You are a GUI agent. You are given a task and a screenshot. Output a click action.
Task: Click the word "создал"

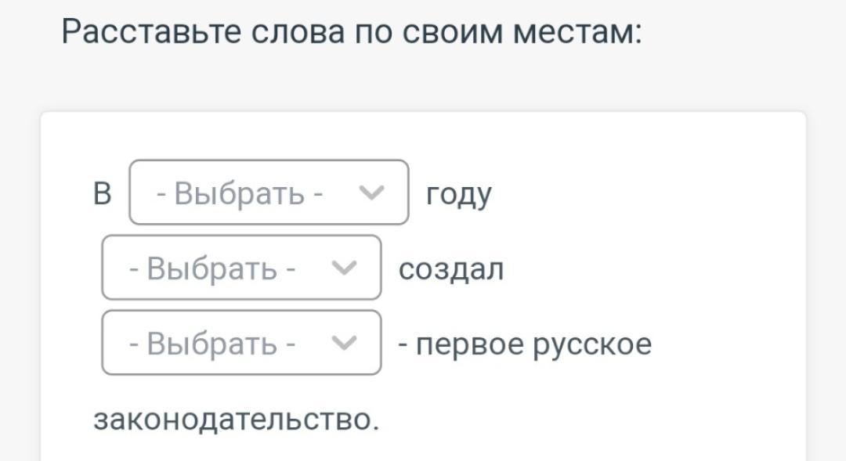451,268
